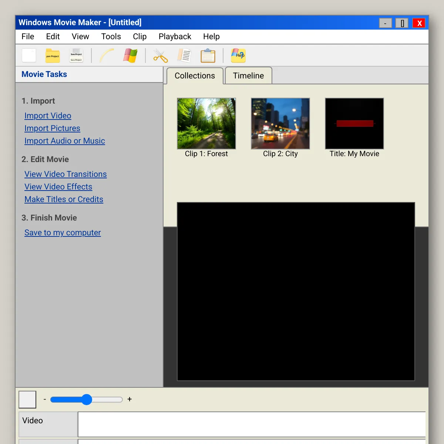Click the Import Pictures link

52,128
